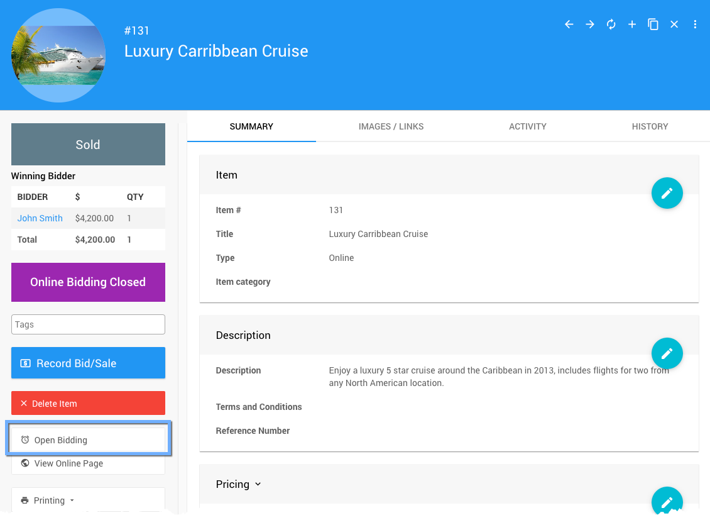Edit the Description section with pencil button
This screenshot has height=530, width=710.
pos(667,353)
